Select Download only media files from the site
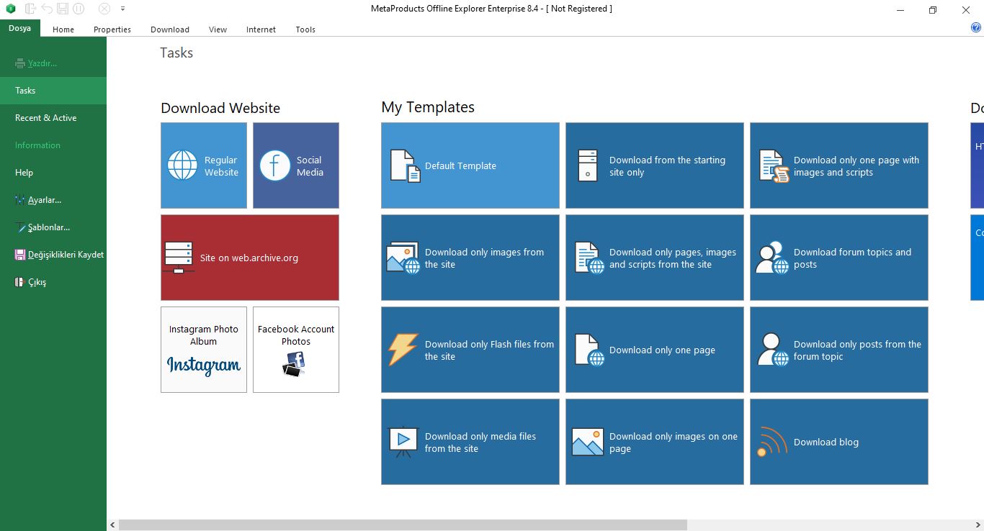984x531 pixels. (470, 442)
